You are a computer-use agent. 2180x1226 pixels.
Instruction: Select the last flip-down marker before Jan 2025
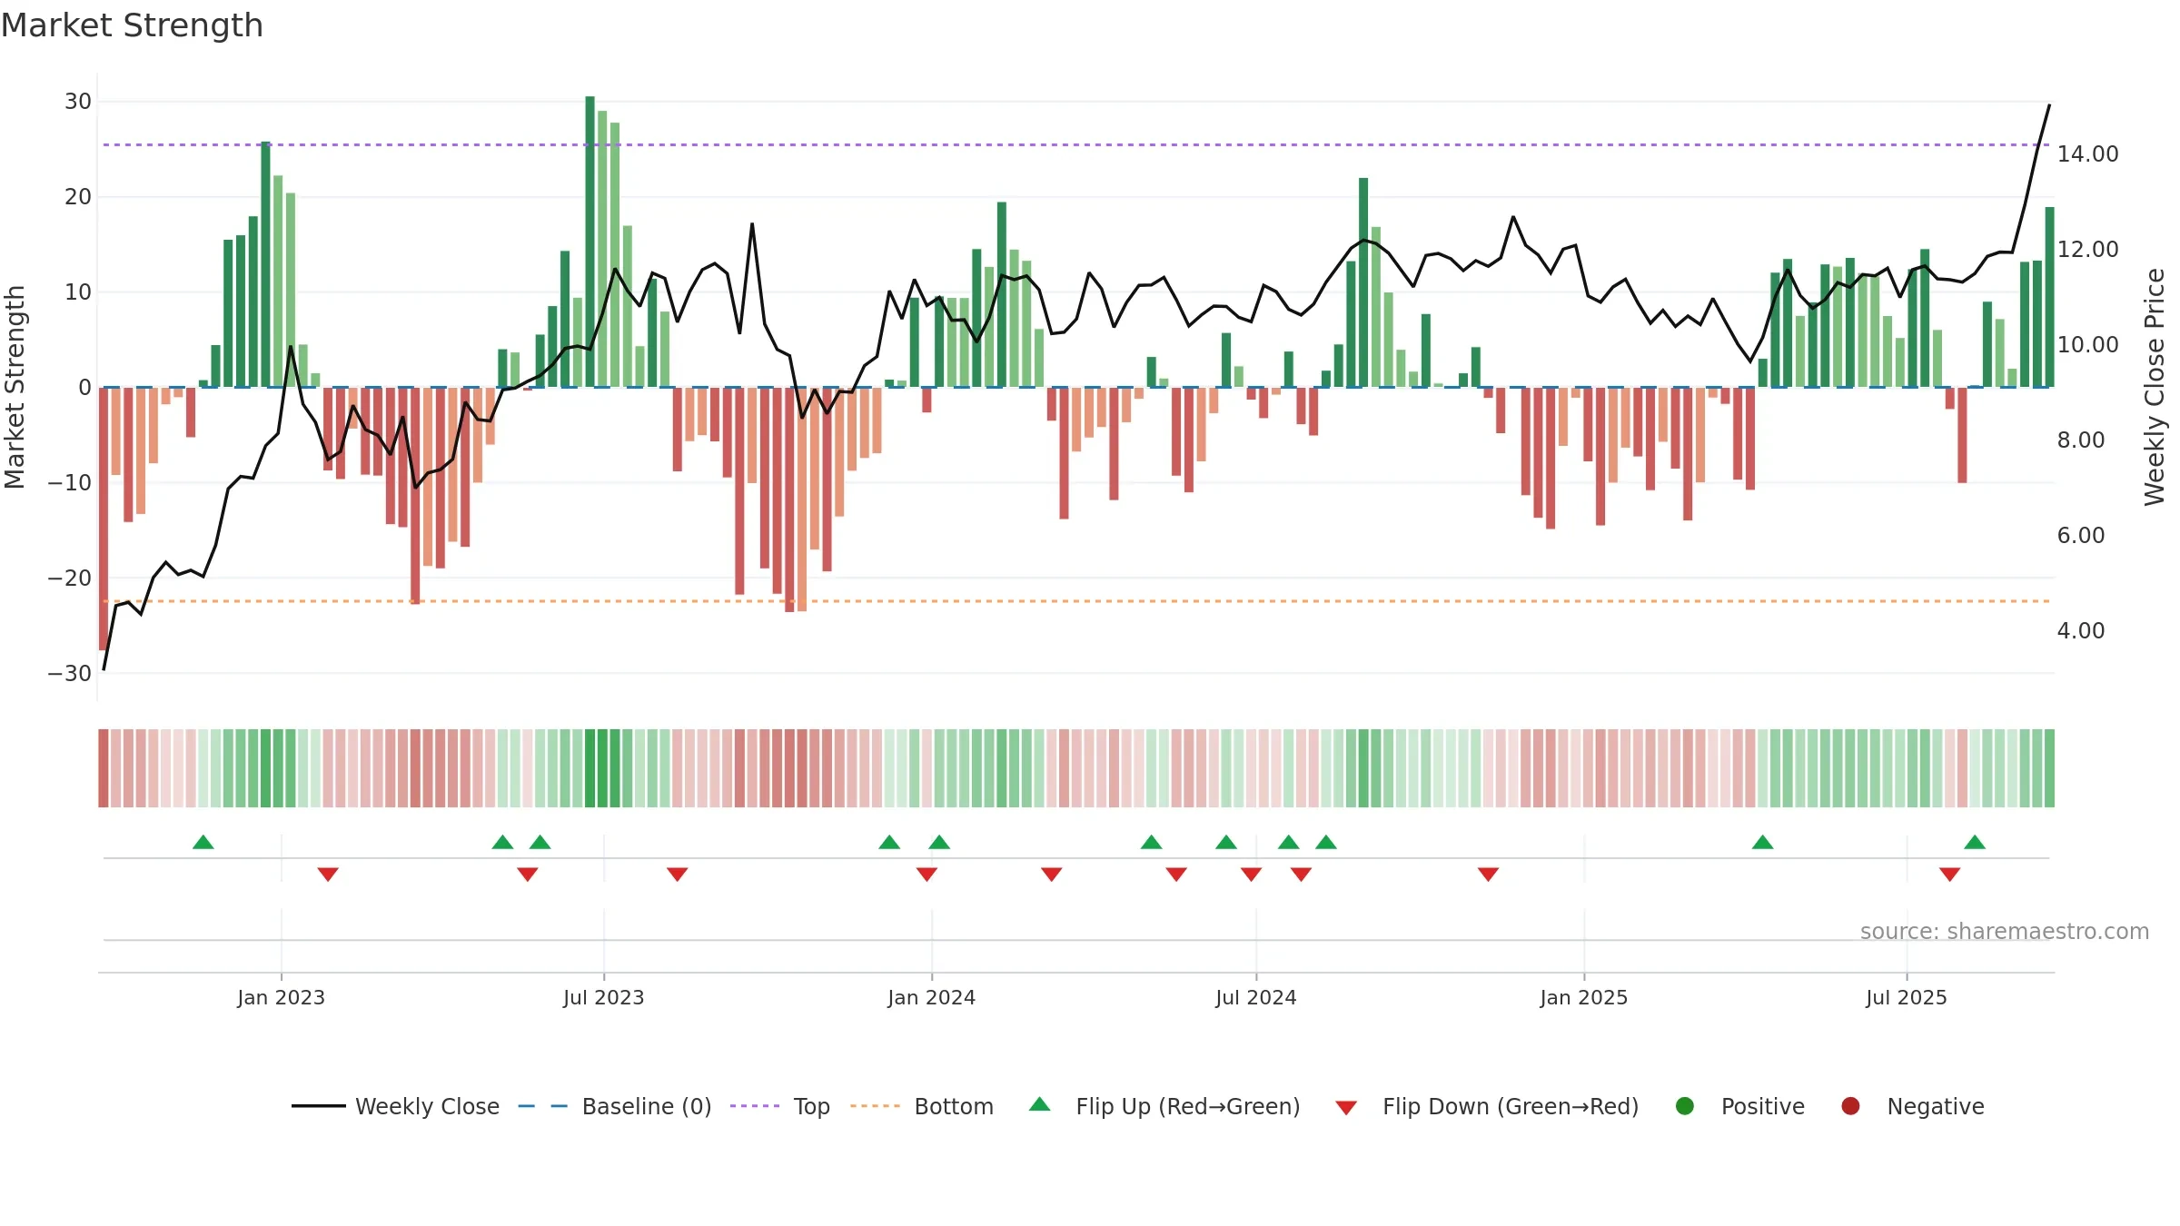point(1488,875)
